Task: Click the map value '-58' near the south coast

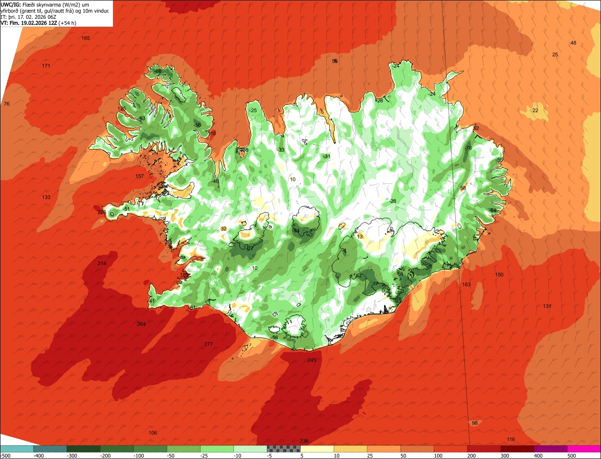Action: point(274,337)
